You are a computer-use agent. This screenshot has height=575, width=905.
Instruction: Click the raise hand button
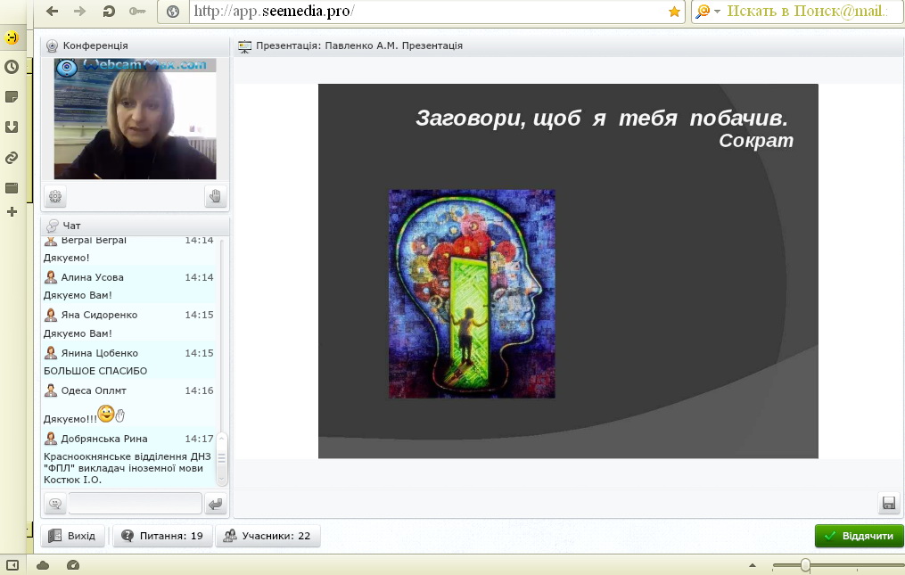215,197
